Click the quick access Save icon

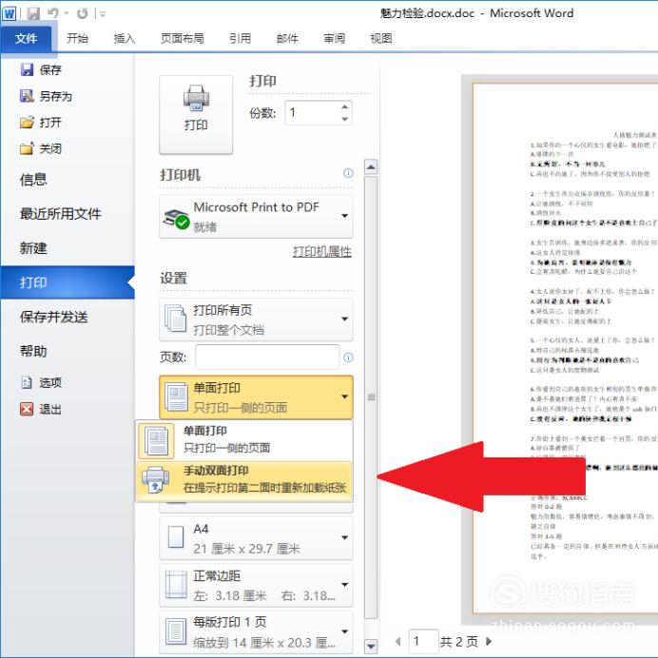[x=33, y=13]
